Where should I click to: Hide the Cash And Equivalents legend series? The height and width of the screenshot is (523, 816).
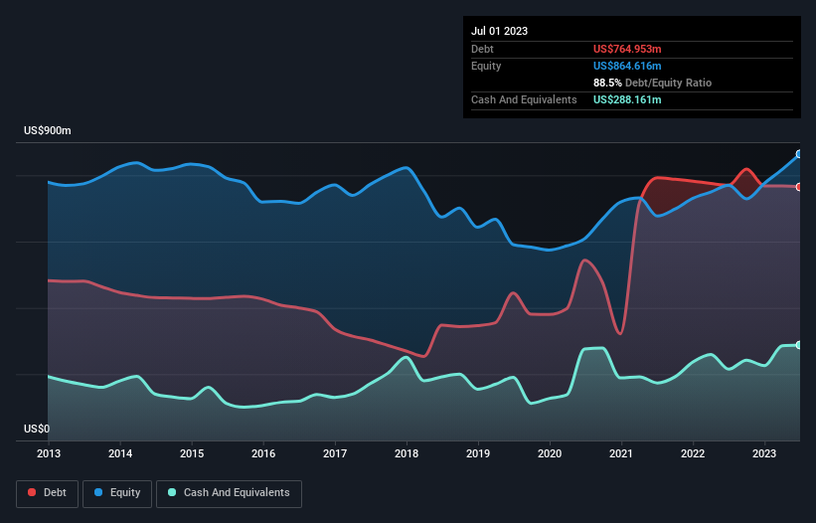tap(229, 493)
